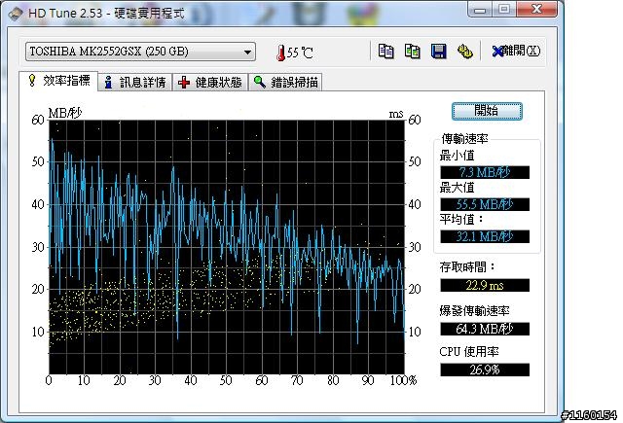Click the 55 ℃ temperature reading

tap(300, 53)
